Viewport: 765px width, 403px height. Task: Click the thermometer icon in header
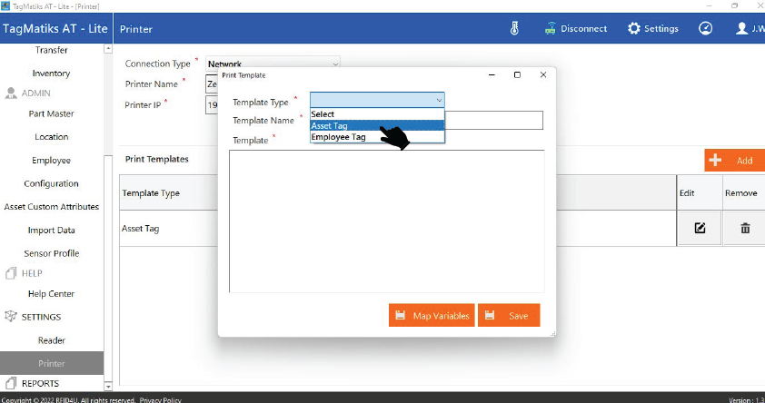(x=514, y=28)
